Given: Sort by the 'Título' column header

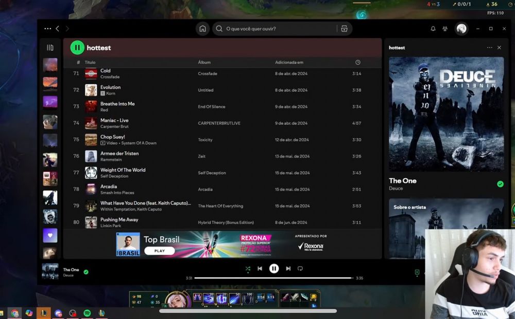Looking at the screenshot, I should click(90, 62).
